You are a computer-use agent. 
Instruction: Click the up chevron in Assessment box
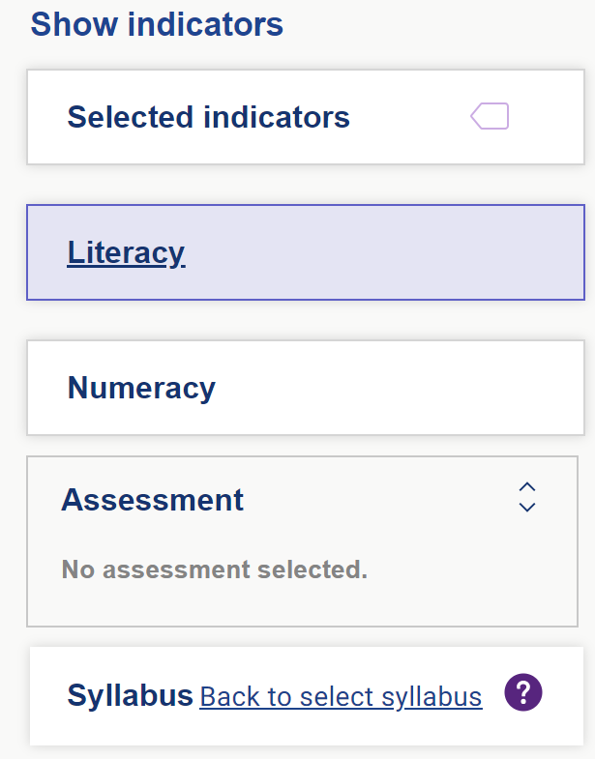[527, 487]
